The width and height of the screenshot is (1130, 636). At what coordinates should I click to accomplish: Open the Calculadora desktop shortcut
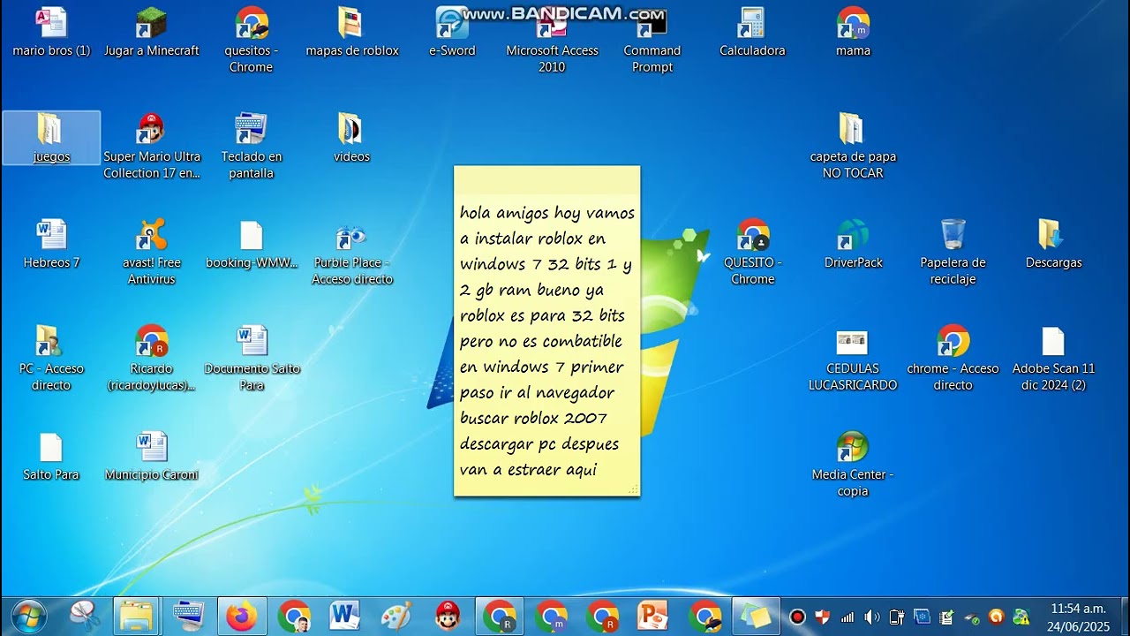point(752,33)
